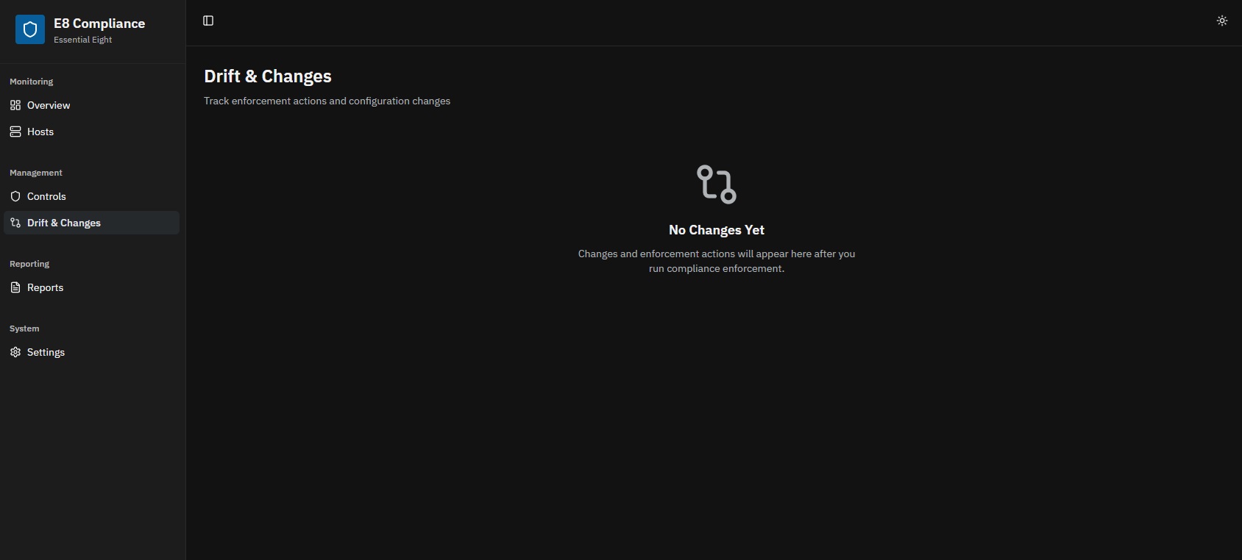Screen dimensions: 1242x560
Task: Open the Reports label in sidebar
Action: [45, 287]
